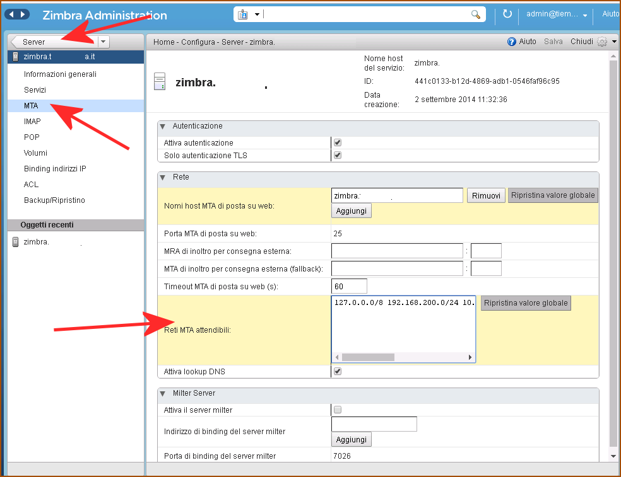
Task: Click the Server back button
Action: click(54, 42)
